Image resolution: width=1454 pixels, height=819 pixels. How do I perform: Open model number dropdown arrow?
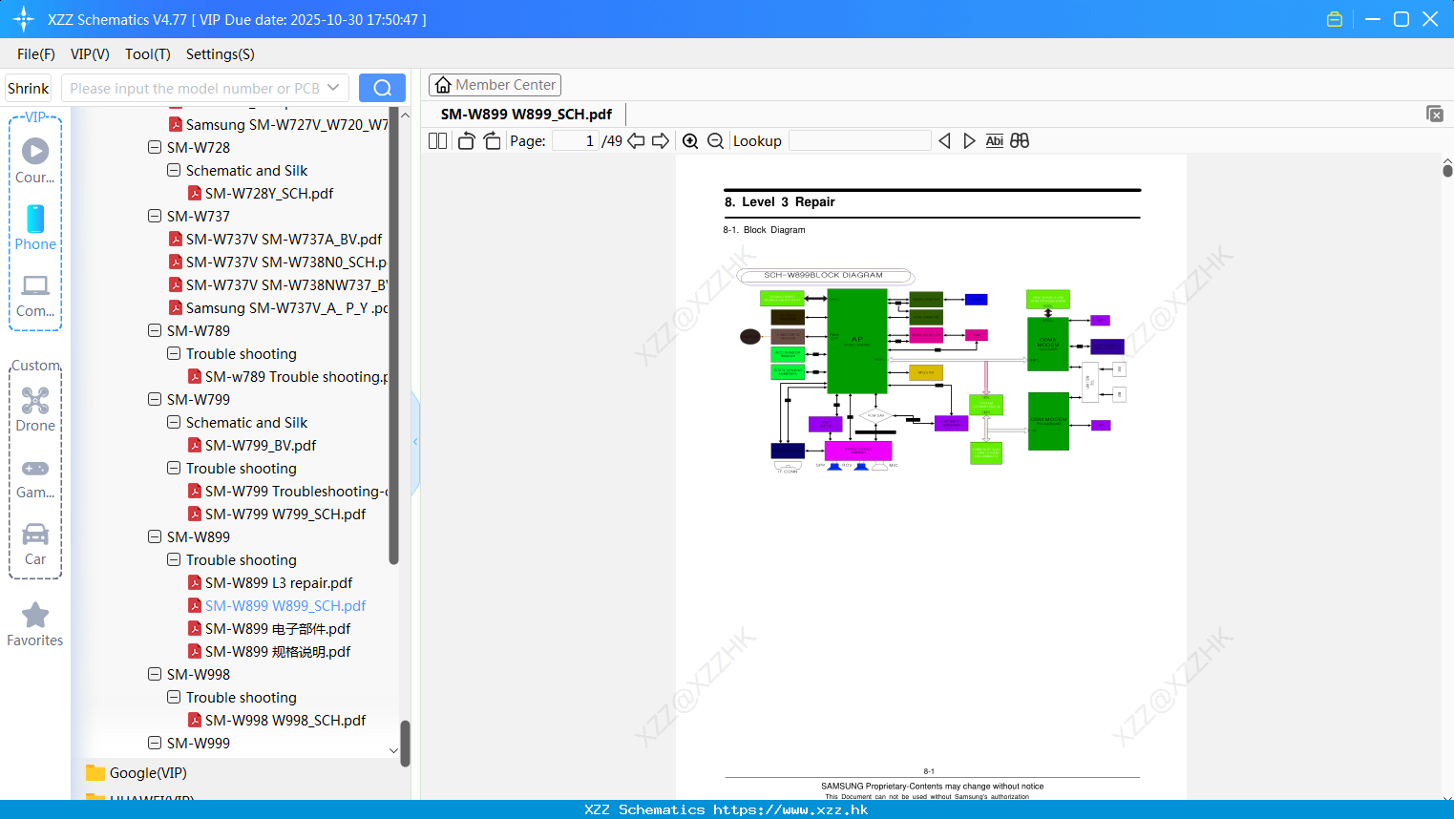[x=333, y=88]
